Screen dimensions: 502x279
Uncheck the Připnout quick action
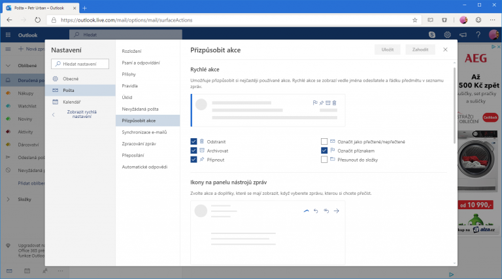click(193, 159)
